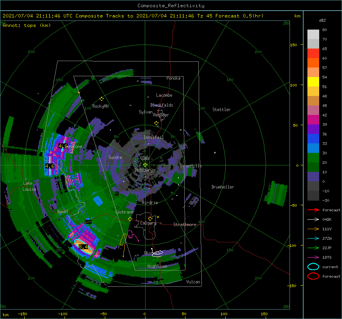Click the yellow diamond marker near RockyMH

101,99
